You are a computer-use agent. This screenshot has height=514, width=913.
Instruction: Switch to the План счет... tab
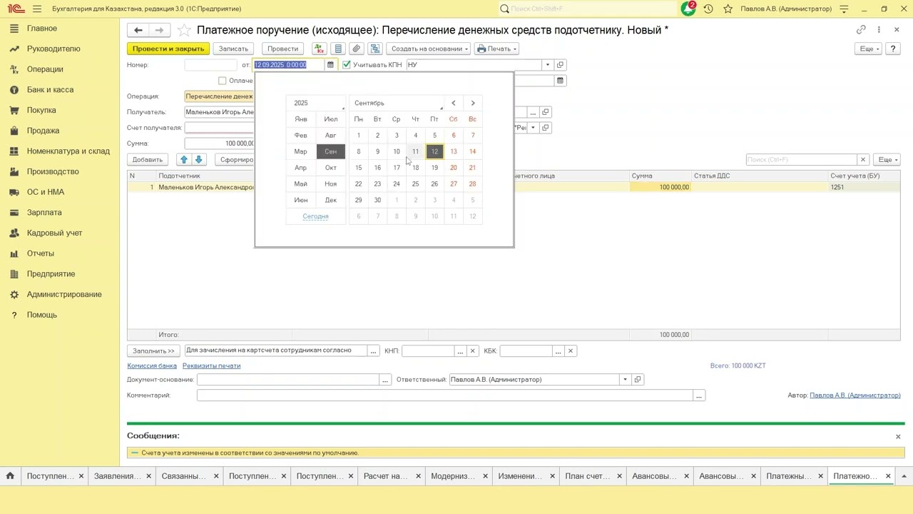pos(588,476)
